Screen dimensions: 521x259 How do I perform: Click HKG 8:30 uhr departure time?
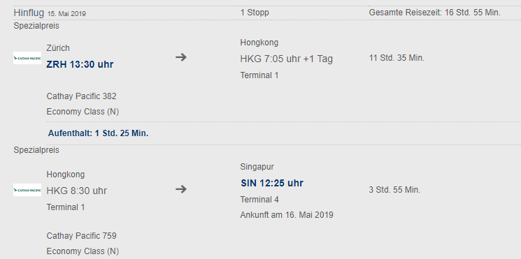pos(77,191)
